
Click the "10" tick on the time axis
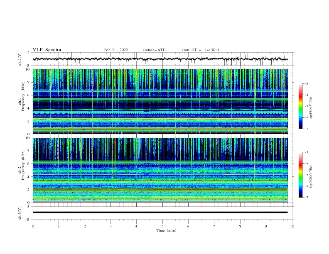tap(292, 226)
